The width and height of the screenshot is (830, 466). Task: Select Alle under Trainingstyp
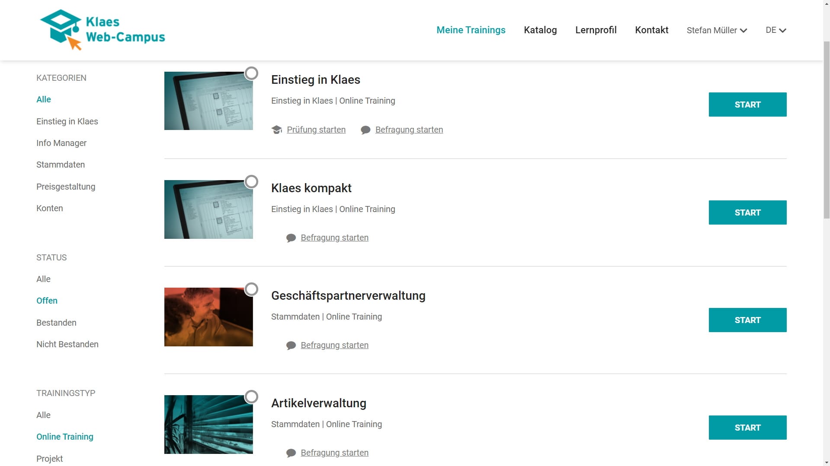[x=43, y=415]
